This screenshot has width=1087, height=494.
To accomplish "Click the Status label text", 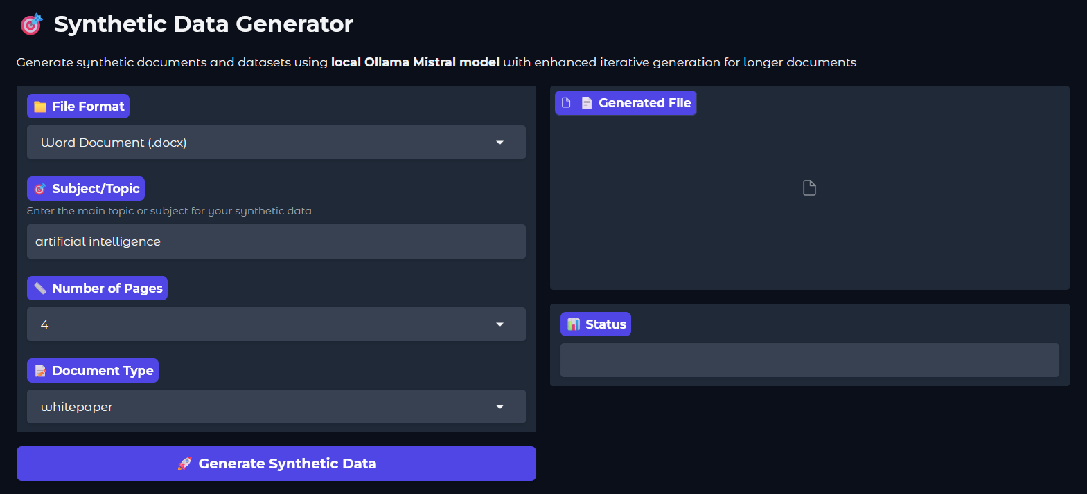I will tap(606, 324).
